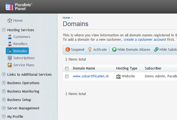This screenshot has width=177, height=120.
Task: Open the www.sslcertificaten.nl domain link
Action: click(91, 76)
